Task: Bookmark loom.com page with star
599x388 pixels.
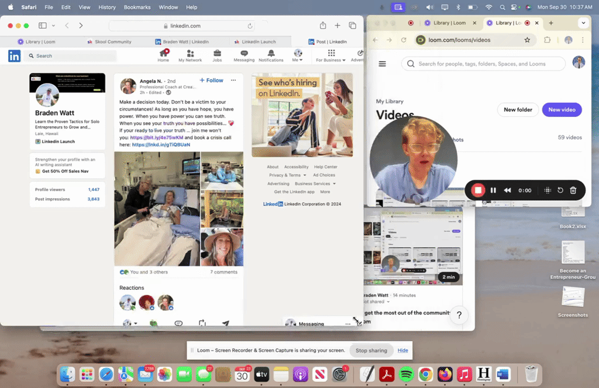Action: [527, 40]
